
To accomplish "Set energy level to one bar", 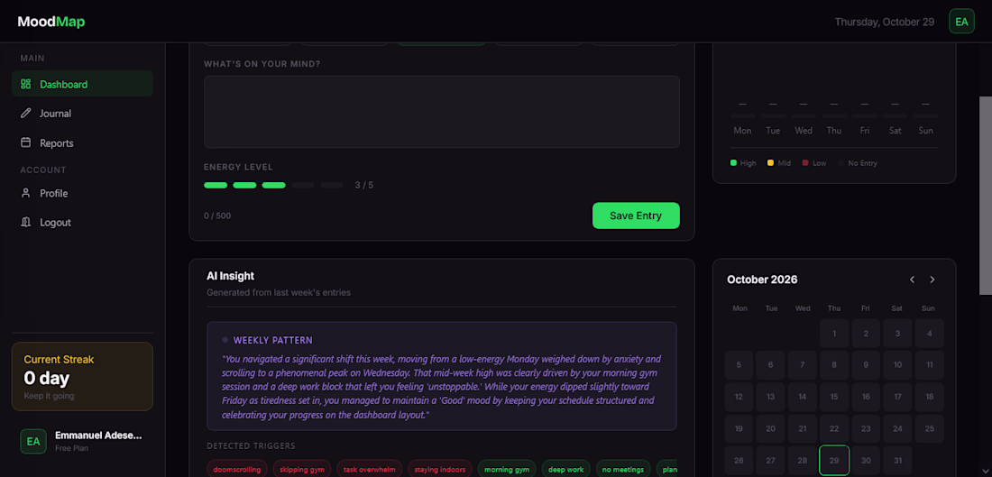I will tap(216, 186).
